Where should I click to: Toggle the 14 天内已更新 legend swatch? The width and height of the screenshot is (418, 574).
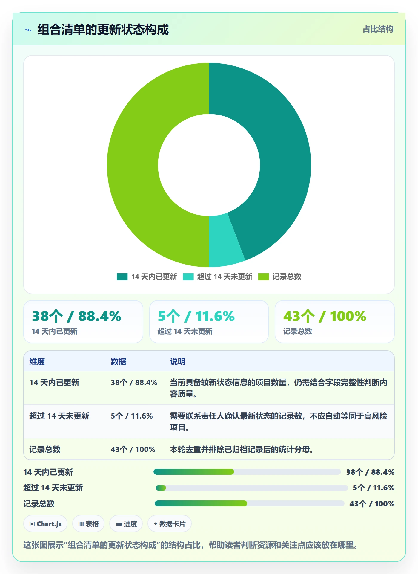pyautogui.click(x=122, y=277)
